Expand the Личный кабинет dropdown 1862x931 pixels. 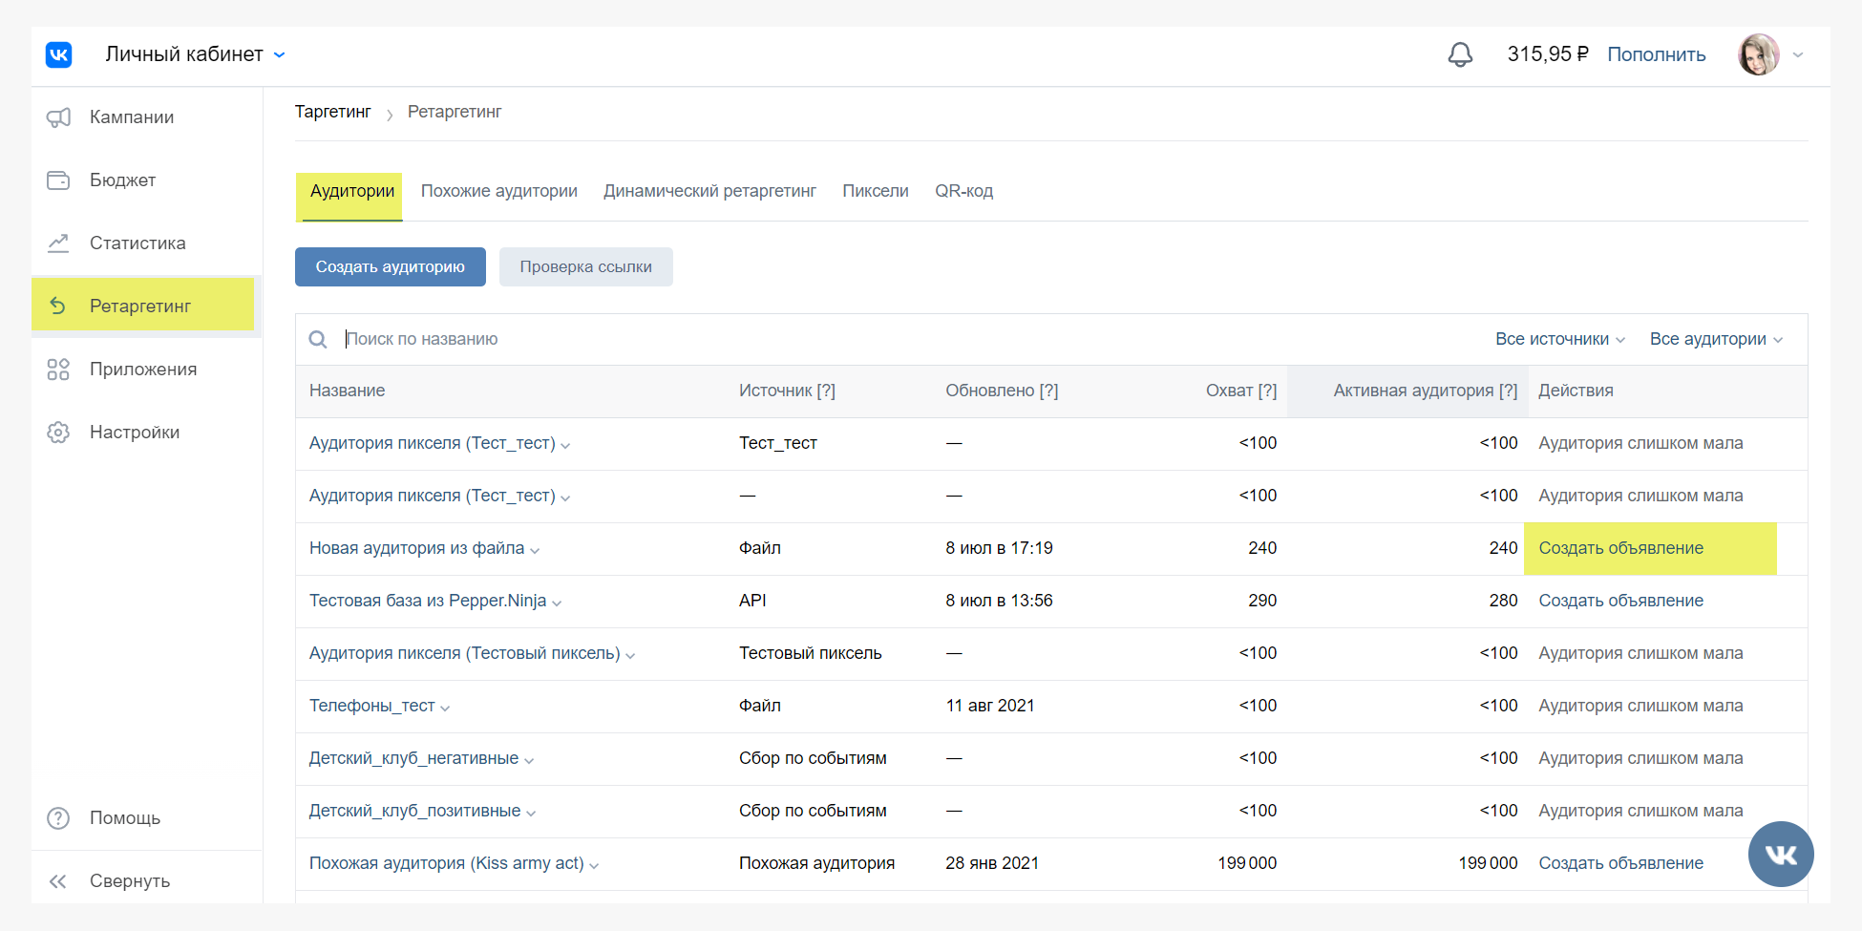point(280,55)
